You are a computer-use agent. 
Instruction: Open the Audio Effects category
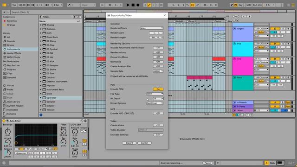14,53
